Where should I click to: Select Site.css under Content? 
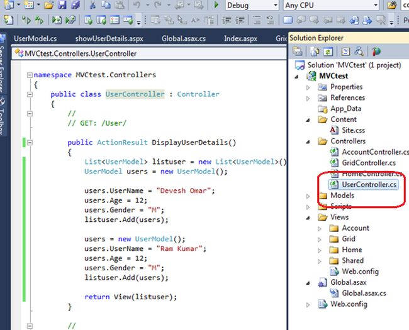click(348, 130)
